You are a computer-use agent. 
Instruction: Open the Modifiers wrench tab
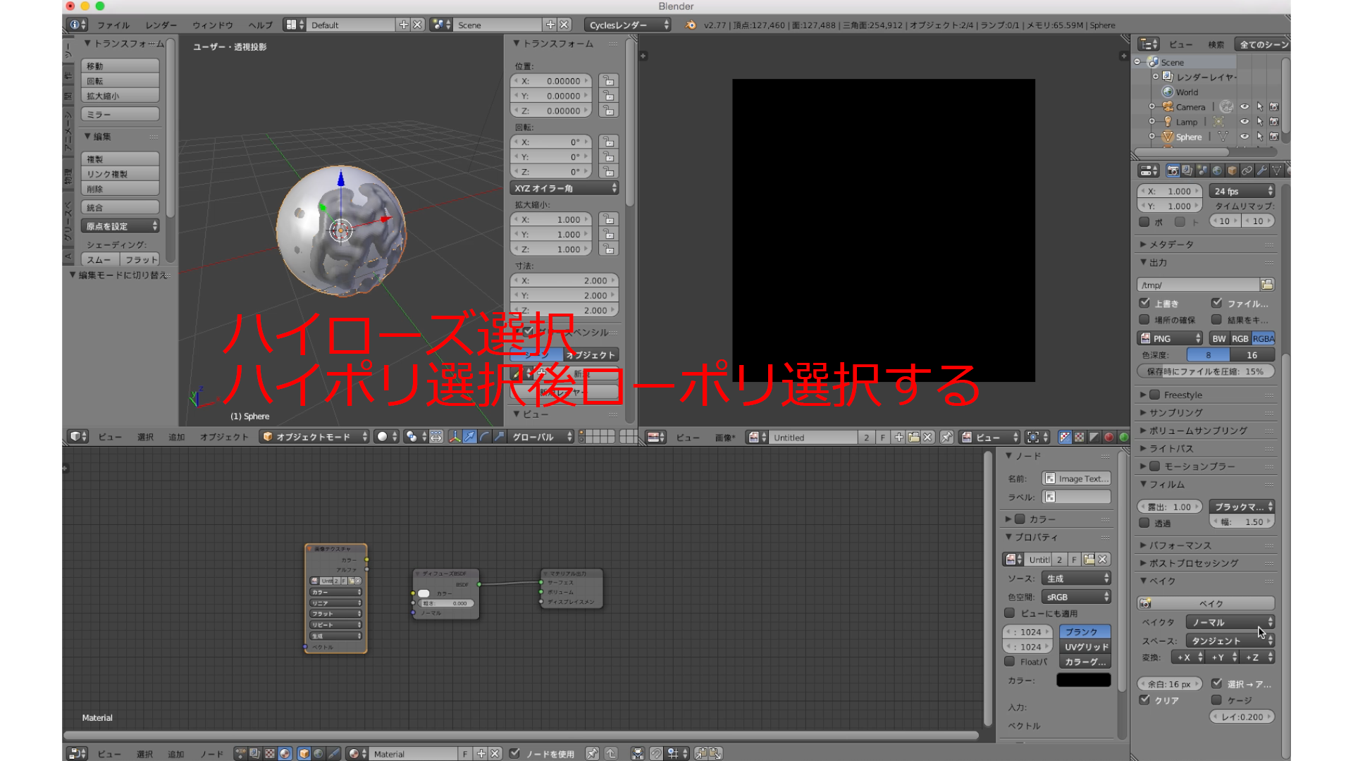[x=1261, y=171]
